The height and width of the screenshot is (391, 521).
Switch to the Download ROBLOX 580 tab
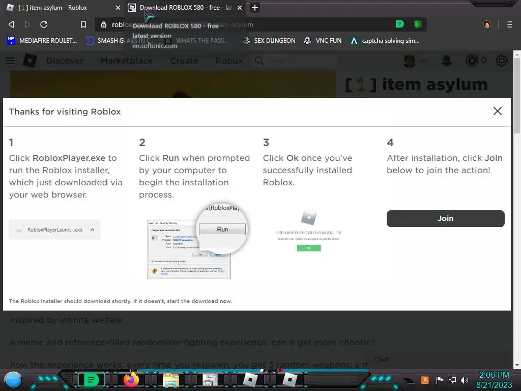(185, 8)
